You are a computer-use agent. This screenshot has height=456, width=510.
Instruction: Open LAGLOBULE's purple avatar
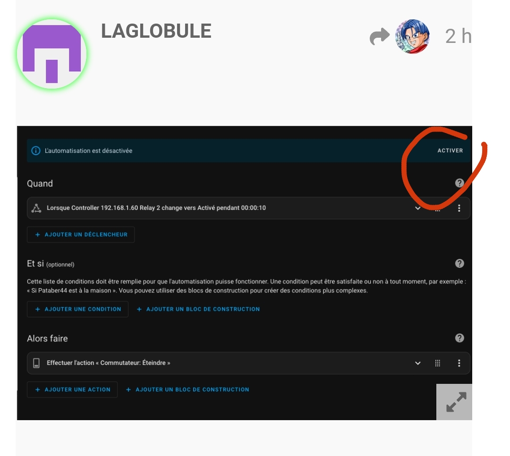tap(52, 54)
